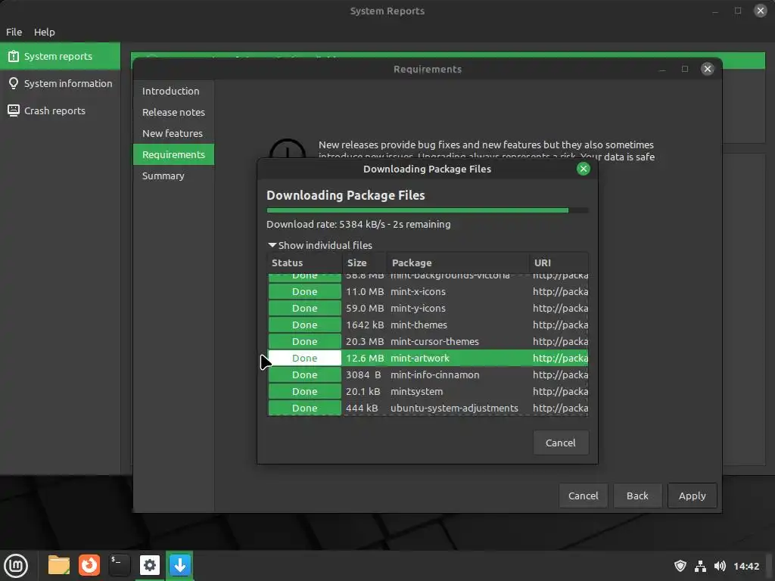The width and height of the screenshot is (775, 581).
Task: Click the Back button
Action: pos(637,496)
